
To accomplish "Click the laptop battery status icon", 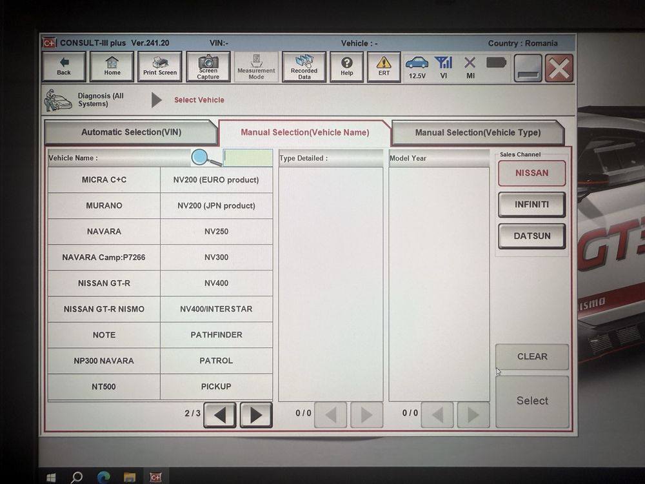I will pos(496,63).
